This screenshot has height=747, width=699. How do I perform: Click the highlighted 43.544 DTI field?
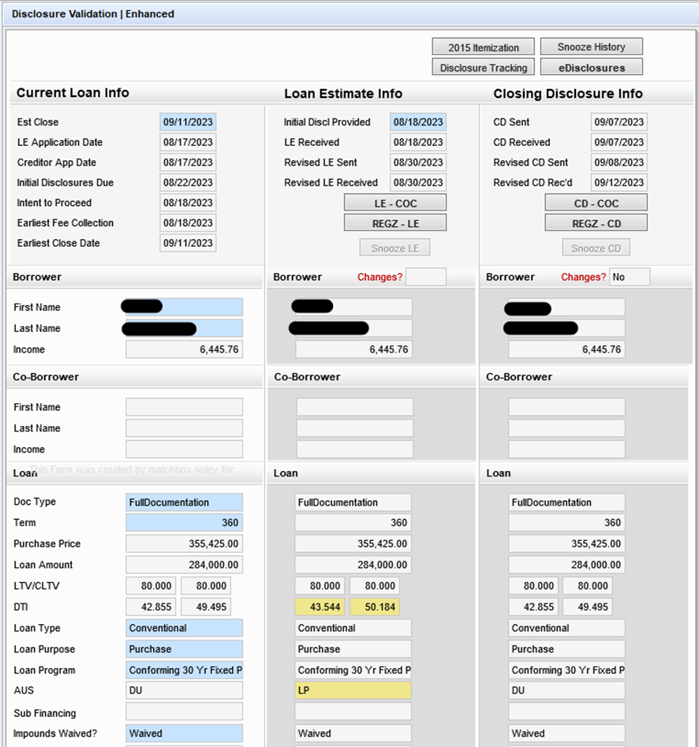point(319,607)
